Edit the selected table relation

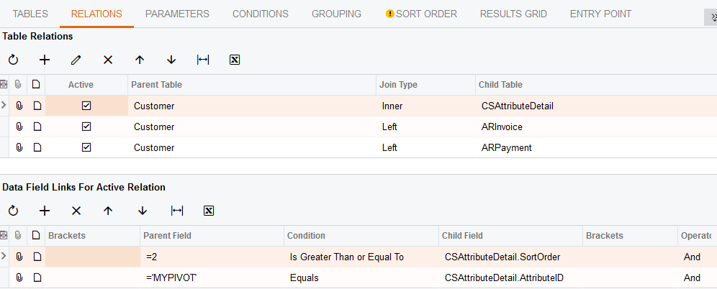pyautogui.click(x=76, y=60)
